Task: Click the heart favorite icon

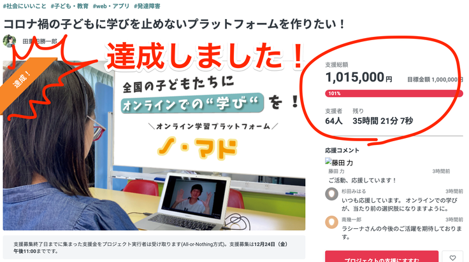Action: click(452, 257)
